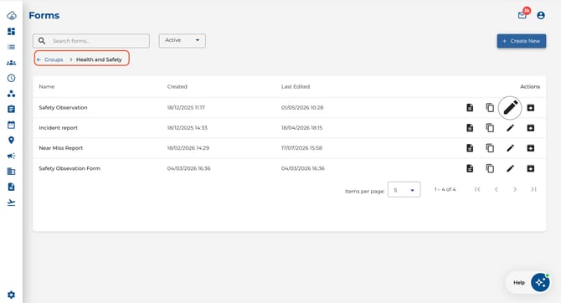Duplicate the Near Miss Report form

490,148
